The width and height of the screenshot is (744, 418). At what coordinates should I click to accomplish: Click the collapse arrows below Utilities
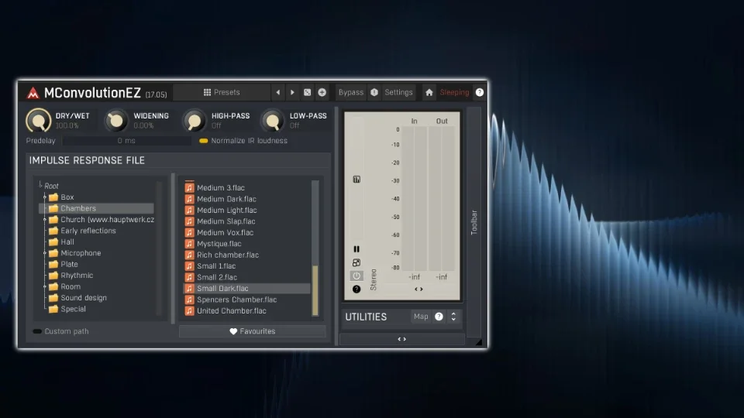point(402,339)
